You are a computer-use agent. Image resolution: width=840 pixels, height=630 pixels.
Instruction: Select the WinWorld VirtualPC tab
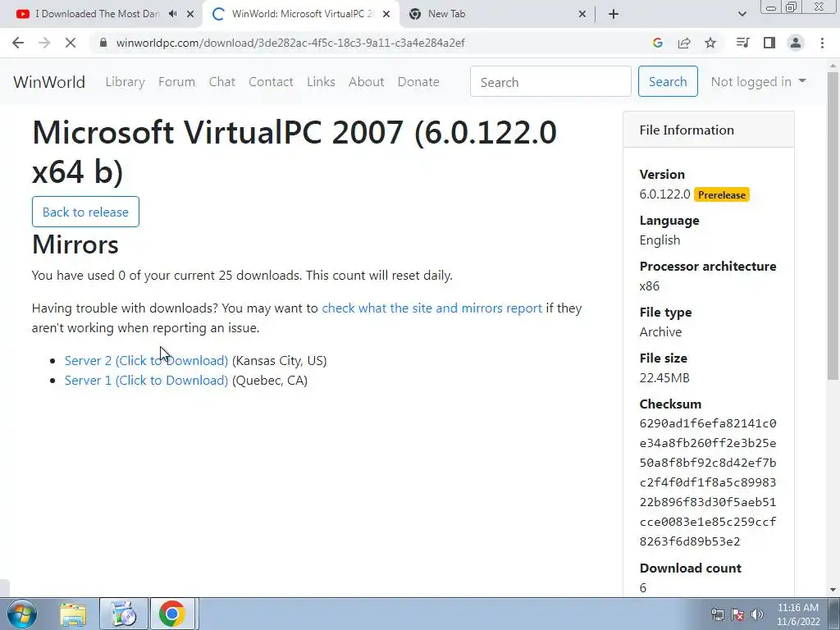pyautogui.click(x=302, y=14)
